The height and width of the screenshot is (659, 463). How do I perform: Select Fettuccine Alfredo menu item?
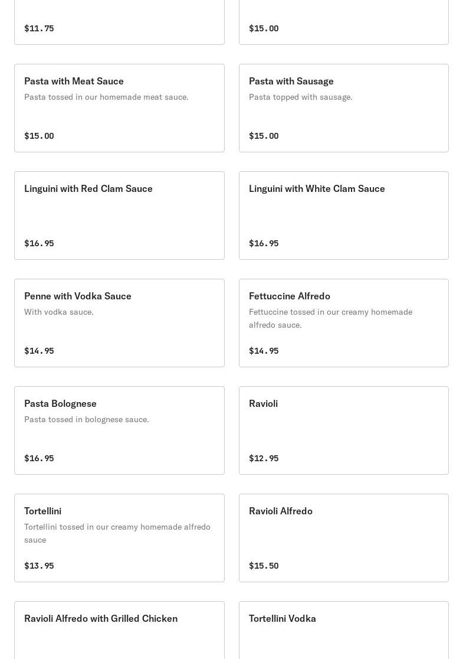[x=343, y=323]
